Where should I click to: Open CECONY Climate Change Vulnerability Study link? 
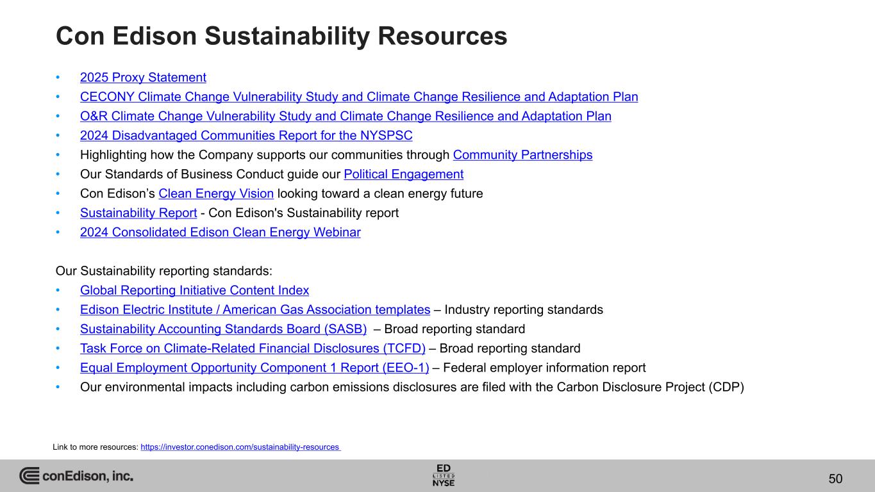[x=358, y=97]
